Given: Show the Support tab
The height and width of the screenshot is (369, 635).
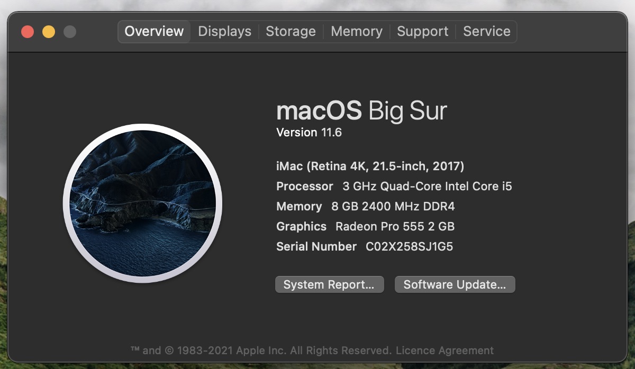Looking at the screenshot, I should 422,32.
